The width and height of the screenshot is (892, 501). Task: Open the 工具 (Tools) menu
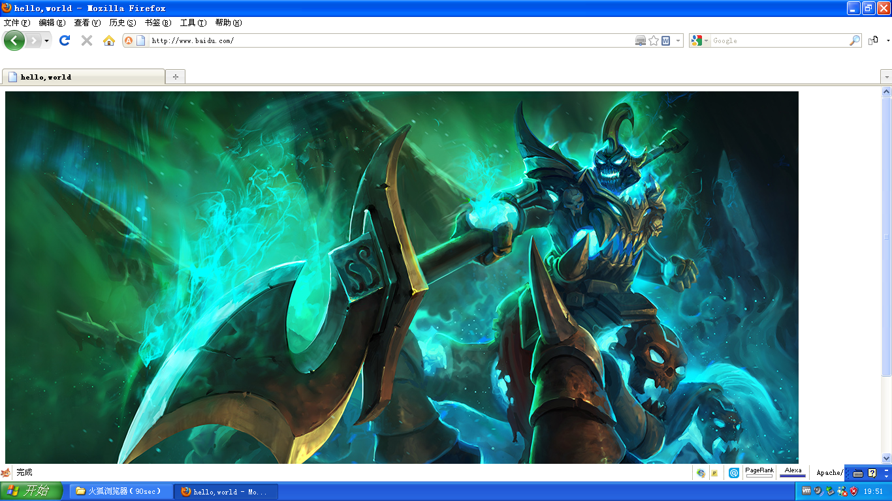coord(193,23)
